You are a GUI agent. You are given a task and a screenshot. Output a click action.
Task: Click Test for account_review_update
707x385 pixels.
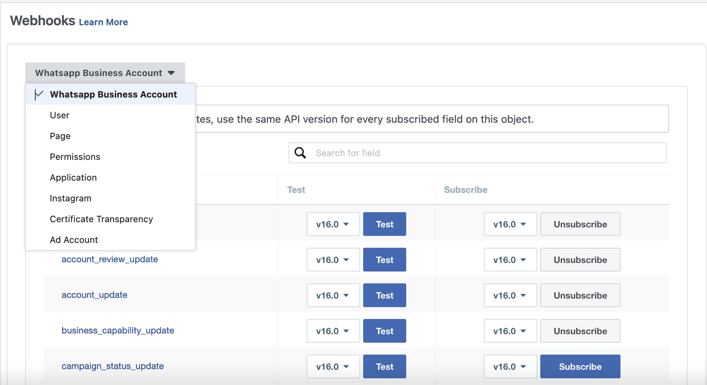point(385,260)
